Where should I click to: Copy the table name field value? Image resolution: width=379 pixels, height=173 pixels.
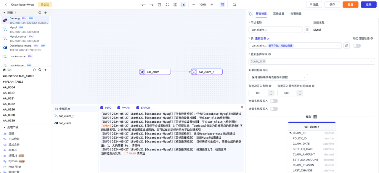346,46
